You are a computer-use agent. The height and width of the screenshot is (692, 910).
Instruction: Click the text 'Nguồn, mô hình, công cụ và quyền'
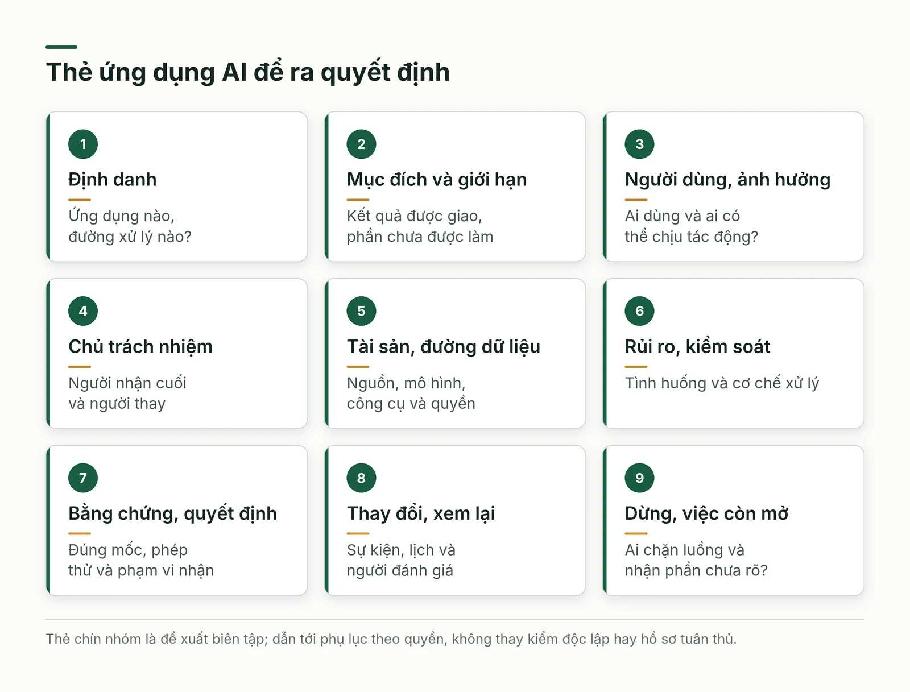pos(411,393)
